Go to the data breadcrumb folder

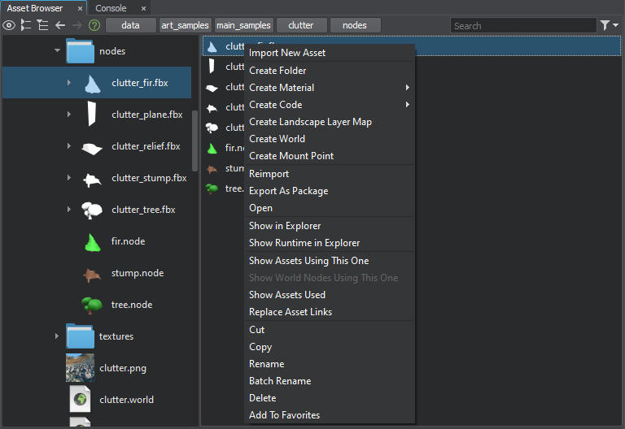[130, 25]
